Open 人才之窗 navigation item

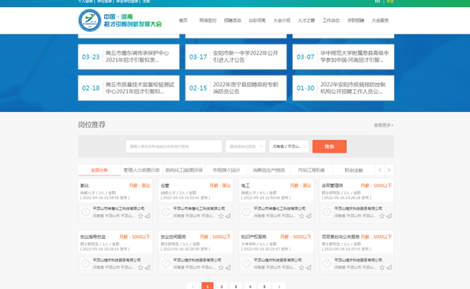point(306,20)
